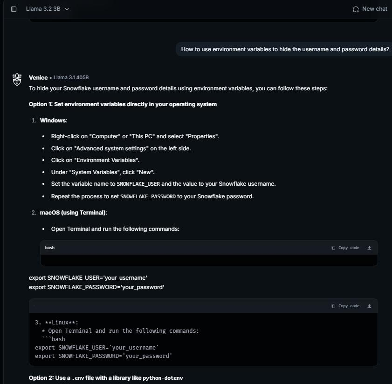Copy code from the bash block
Image resolution: width=392 pixels, height=384 pixels.
[345, 248]
